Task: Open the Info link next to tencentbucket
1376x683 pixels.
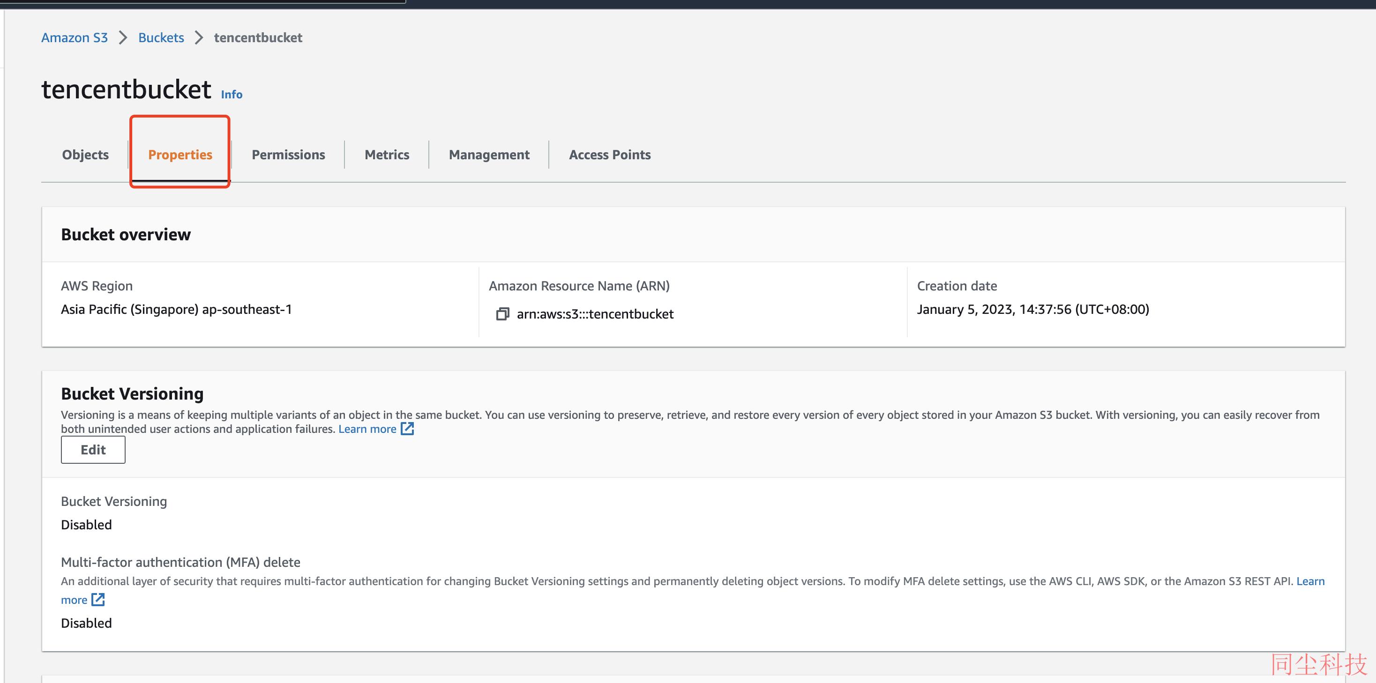Action: point(232,95)
